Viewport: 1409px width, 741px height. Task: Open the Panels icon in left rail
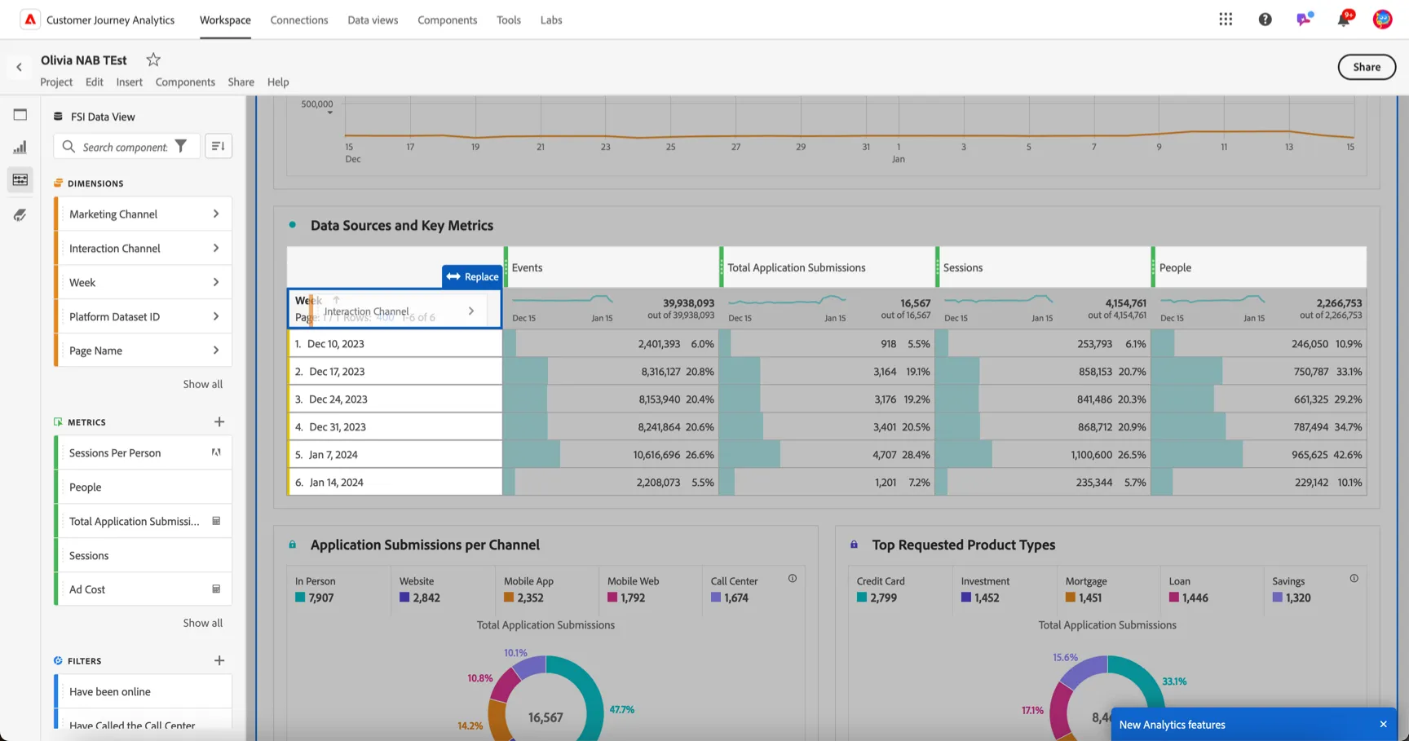(20, 115)
